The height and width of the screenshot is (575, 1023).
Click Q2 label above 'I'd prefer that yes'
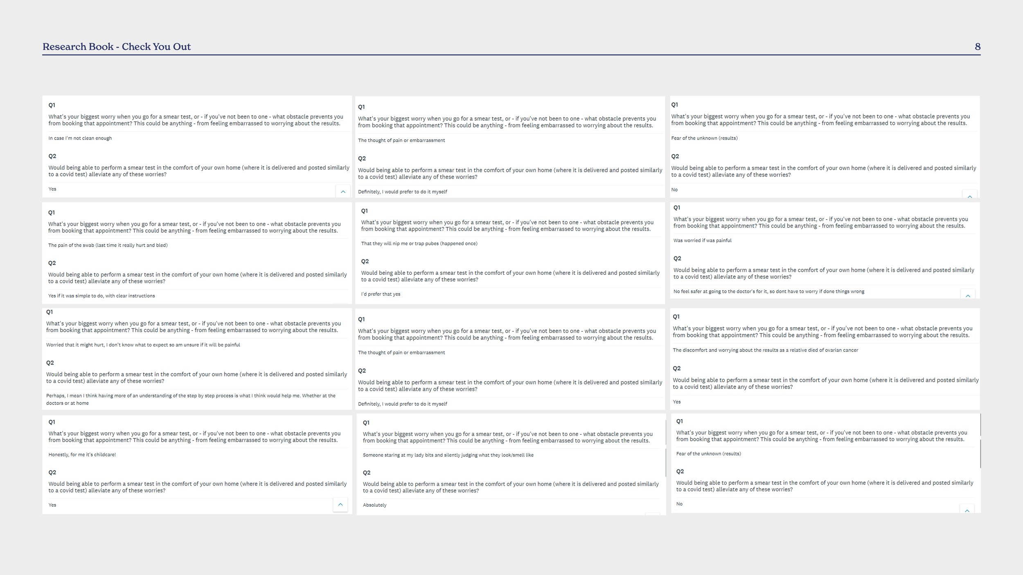point(365,261)
